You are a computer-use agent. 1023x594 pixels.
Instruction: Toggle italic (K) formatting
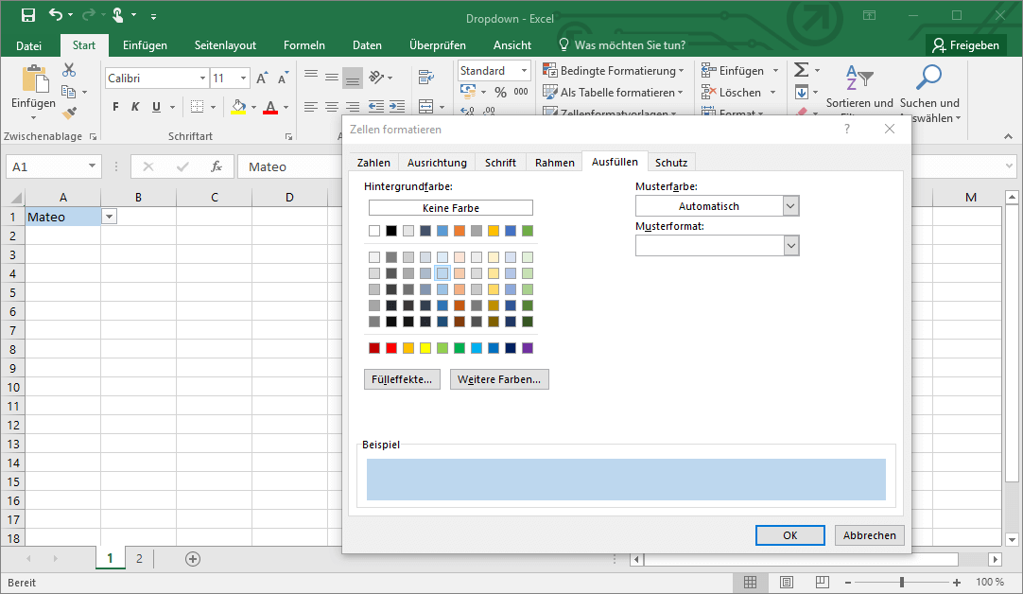coord(135,107)
